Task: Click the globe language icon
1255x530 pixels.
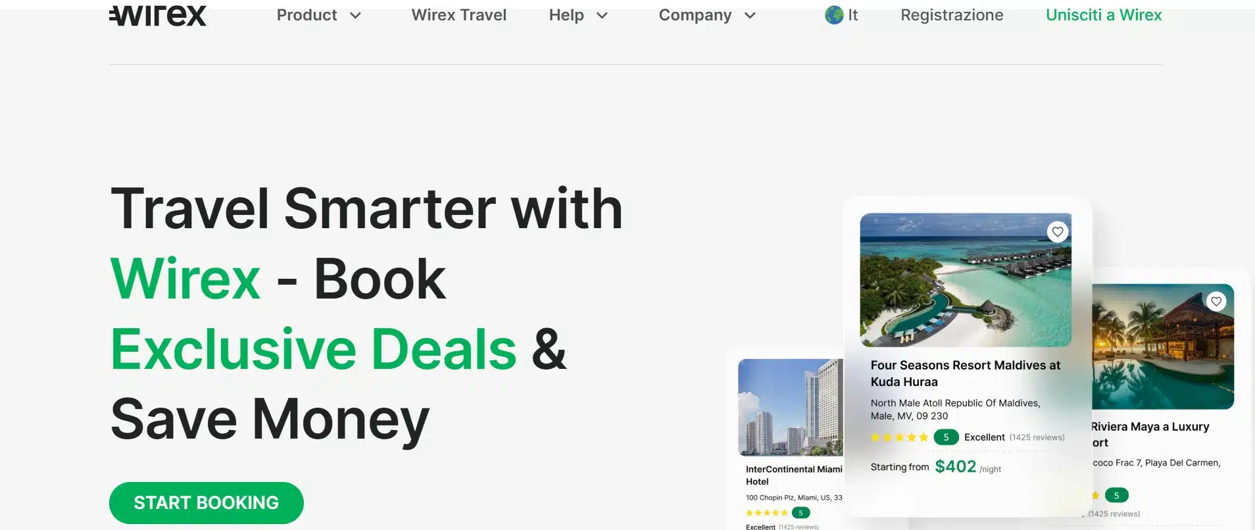Action: [x=834, y=14]
